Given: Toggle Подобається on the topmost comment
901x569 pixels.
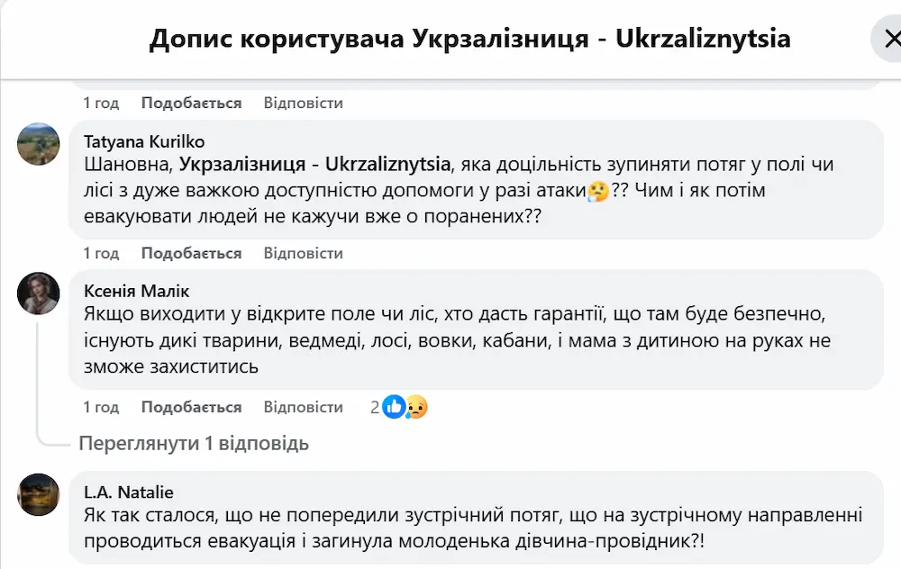Looking at the screenshot, I should [190, 103].
